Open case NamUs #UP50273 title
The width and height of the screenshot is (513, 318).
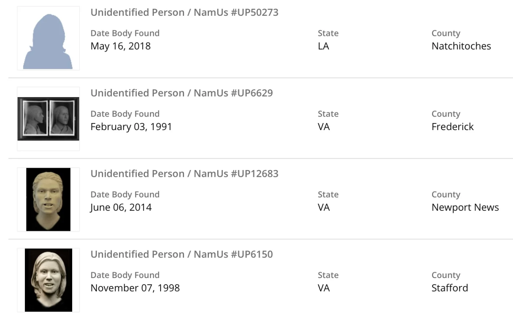pos(184,12)
